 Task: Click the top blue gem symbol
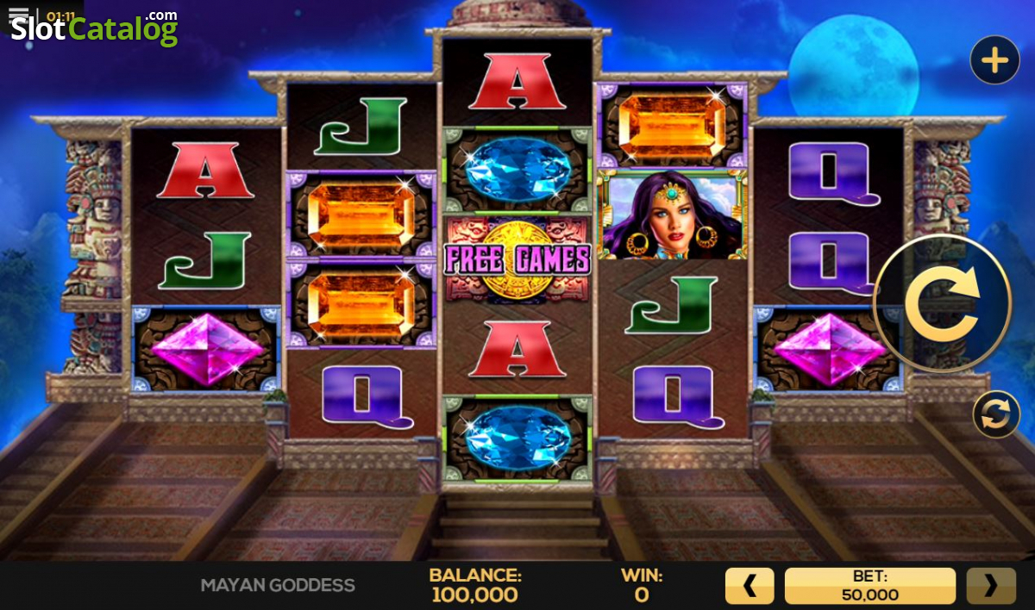click(x=517, y=170)
